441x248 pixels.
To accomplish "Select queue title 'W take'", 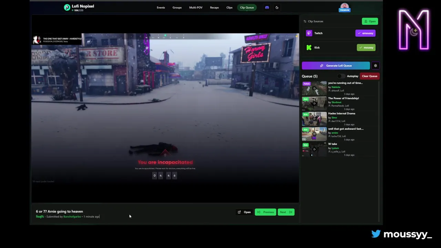I will point(332,144).
